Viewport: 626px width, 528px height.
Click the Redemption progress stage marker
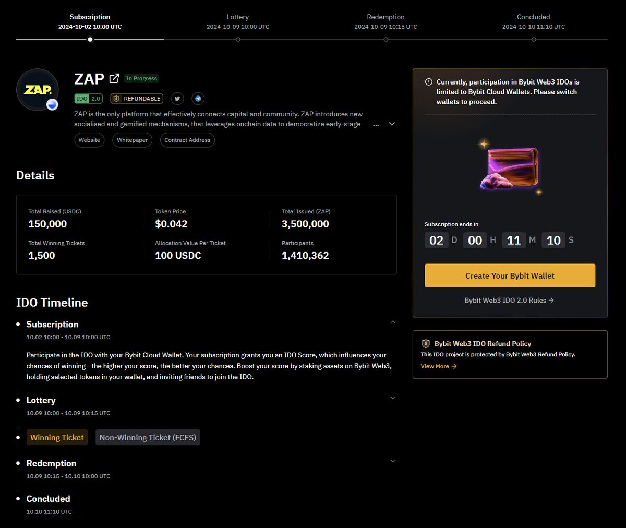tap(386, 39)
